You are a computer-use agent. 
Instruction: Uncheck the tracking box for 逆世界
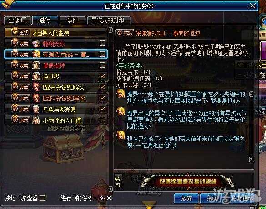click(103, 76)
